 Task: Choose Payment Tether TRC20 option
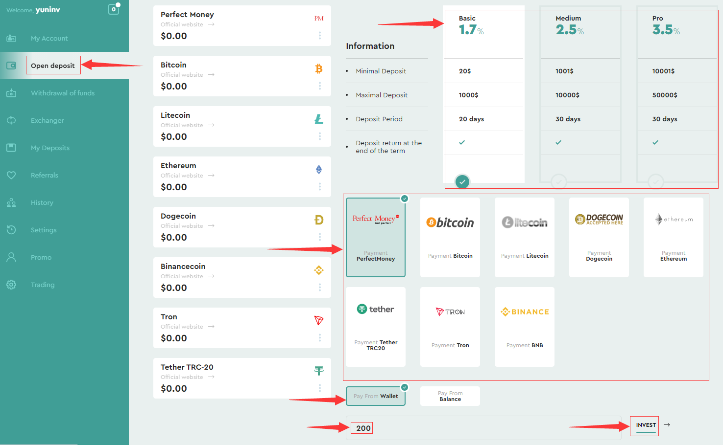point(376,327)
